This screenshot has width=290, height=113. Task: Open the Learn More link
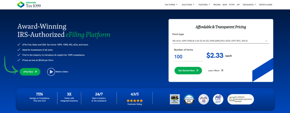[x=216, y=71]
